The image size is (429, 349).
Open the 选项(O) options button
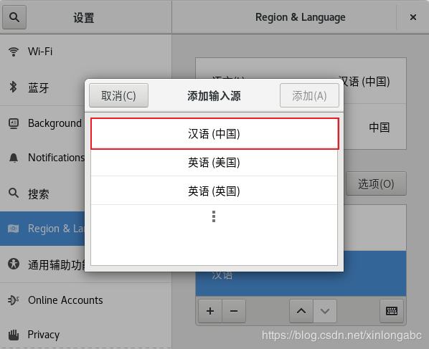pos(376,183)
